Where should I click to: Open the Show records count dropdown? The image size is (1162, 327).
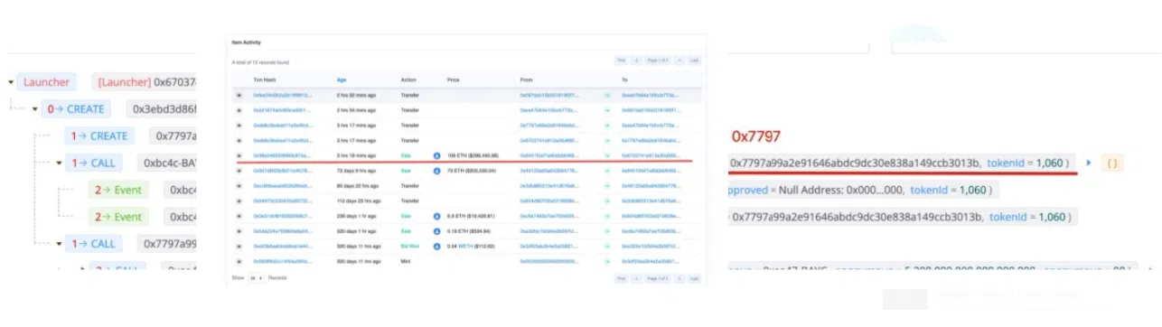click(256, 278)
